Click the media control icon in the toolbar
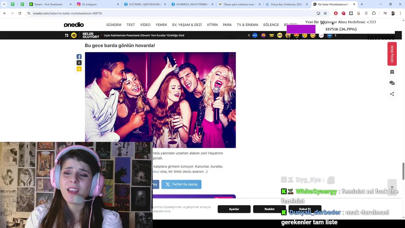 tap(385, 13)
